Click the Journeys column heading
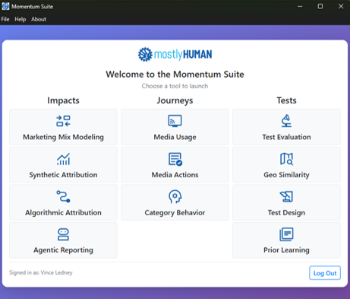Screen dimensions: 350x299 click(x=175, y=100)
